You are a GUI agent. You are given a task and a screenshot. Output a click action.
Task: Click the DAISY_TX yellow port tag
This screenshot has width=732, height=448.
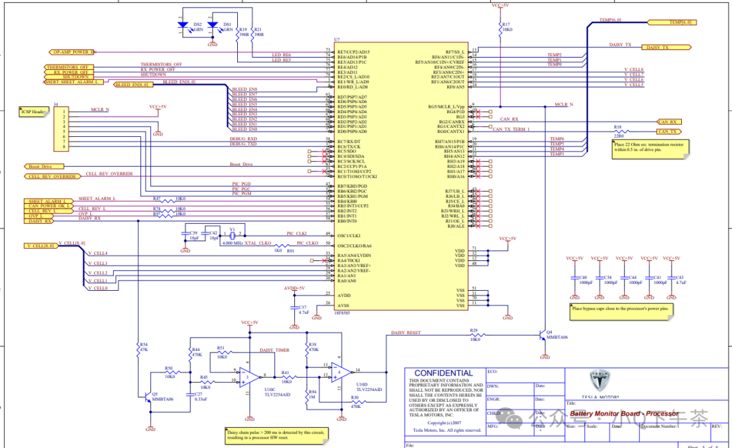[x=666, y=47]
